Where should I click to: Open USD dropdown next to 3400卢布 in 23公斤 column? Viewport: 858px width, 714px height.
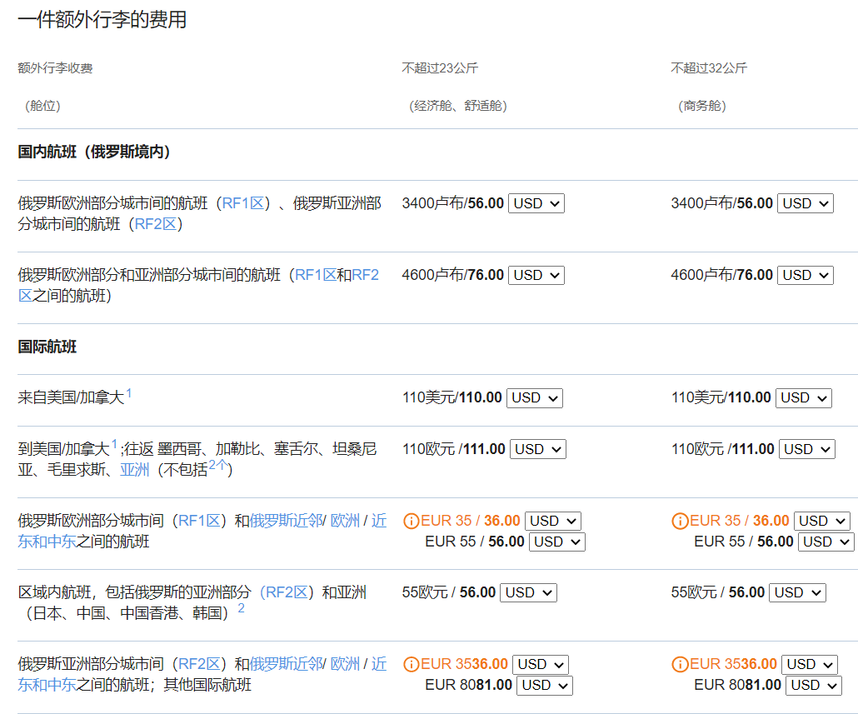[x=536, y=203]
